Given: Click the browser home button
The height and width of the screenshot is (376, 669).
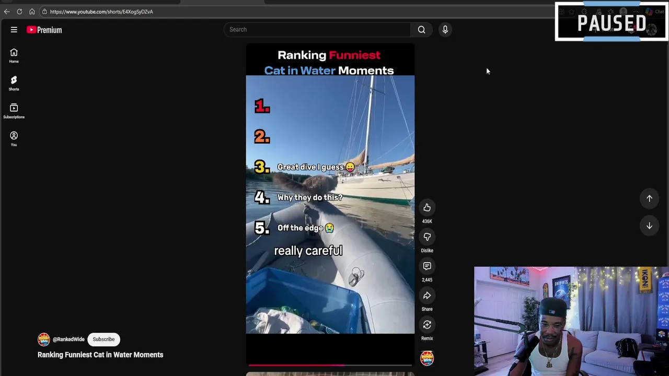Looking at the screenshot, I should pos(32,11).
